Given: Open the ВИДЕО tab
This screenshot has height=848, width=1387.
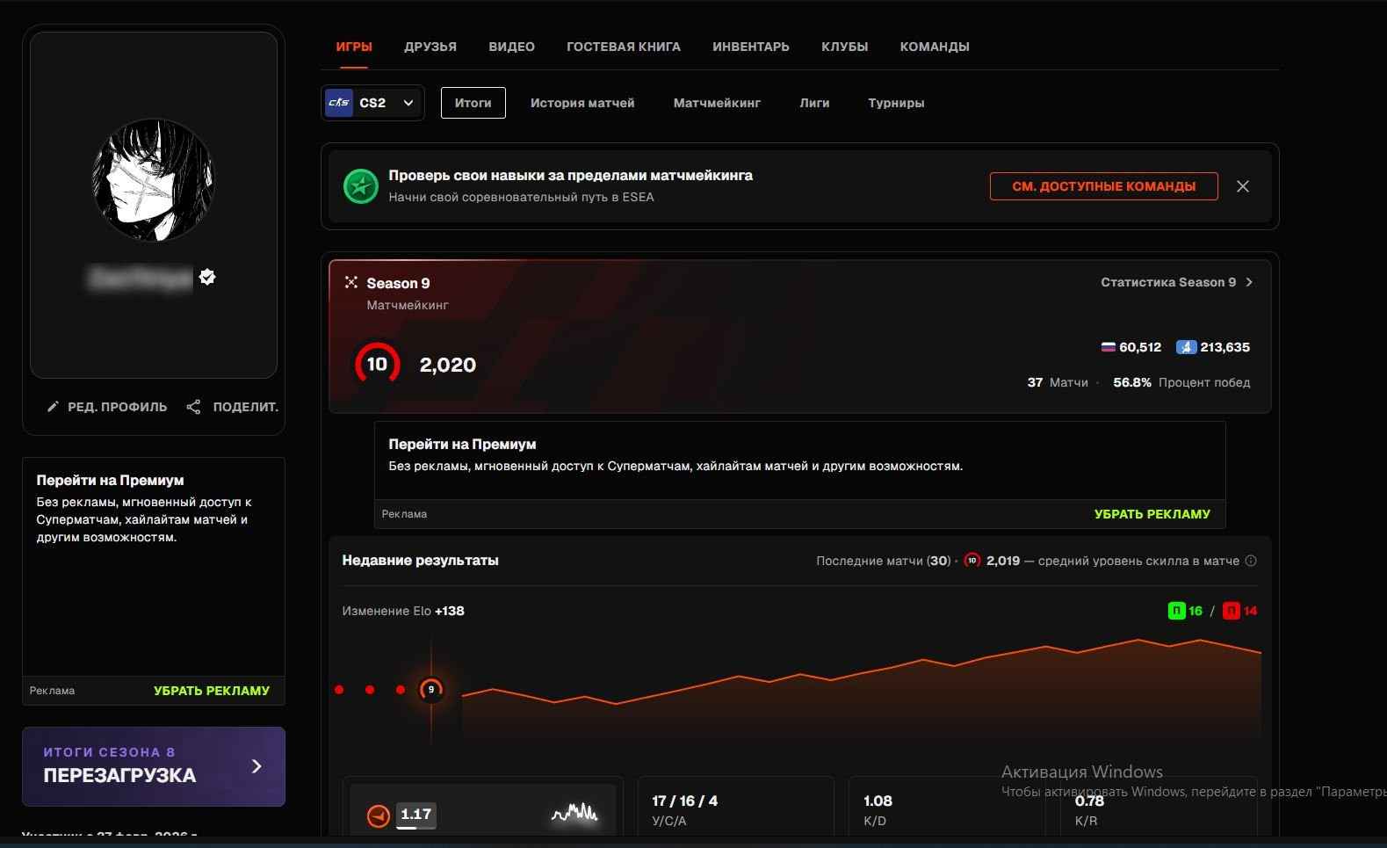Looking at the screenshot, I should (512, 47).
